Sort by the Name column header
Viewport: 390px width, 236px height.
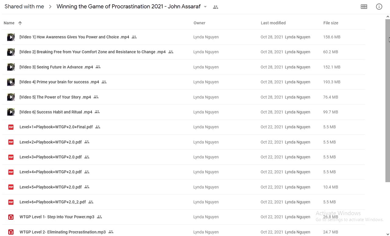(x=9, y=23)
